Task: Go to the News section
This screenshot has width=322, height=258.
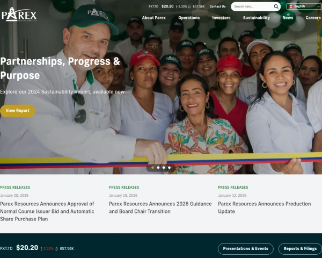Action: pos(288,18)
